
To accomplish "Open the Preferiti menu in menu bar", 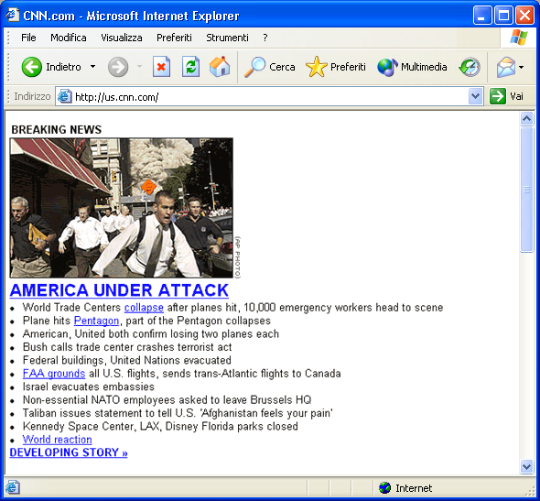I will (x=174, y=38).
